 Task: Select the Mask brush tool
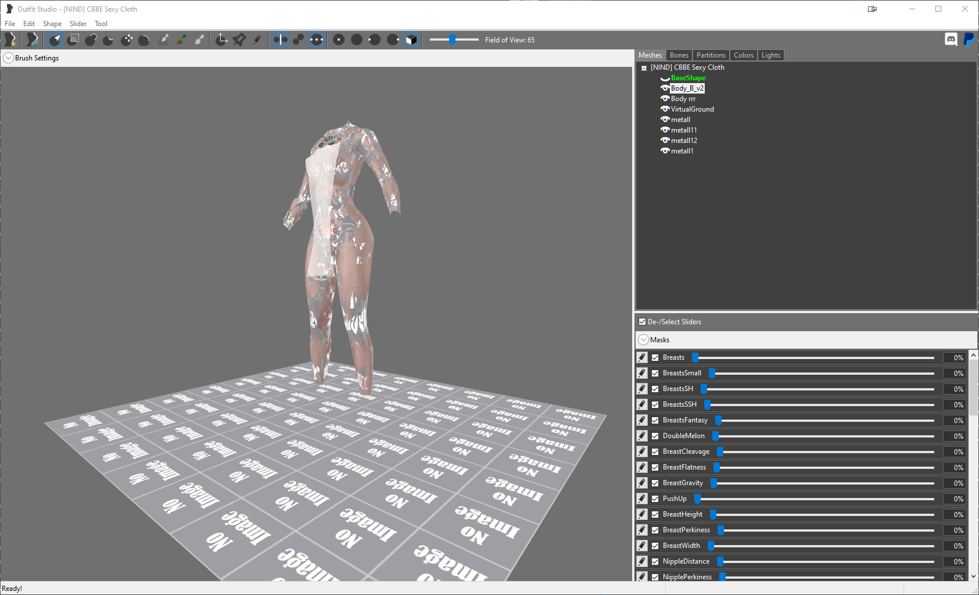(73, 40)
